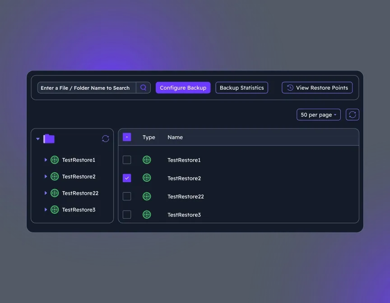390x303 pixels.
Task: Click TestRestore1 globe icon in table
Action: (x=147, y=160)
